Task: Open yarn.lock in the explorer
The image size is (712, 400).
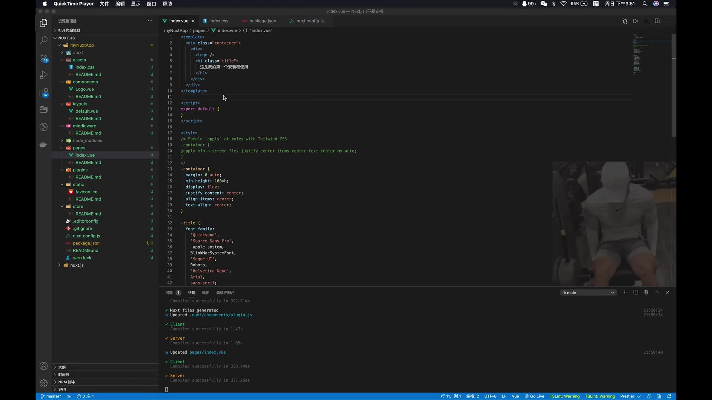Action: coord(82,258)
